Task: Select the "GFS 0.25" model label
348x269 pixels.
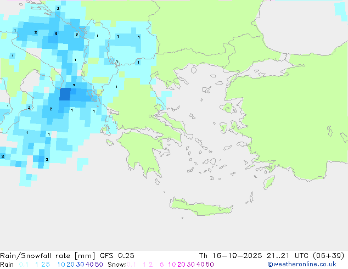Action: tap(117, 256)
